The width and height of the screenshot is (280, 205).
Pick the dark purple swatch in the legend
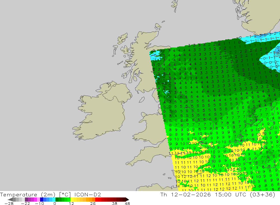(26, 199)
